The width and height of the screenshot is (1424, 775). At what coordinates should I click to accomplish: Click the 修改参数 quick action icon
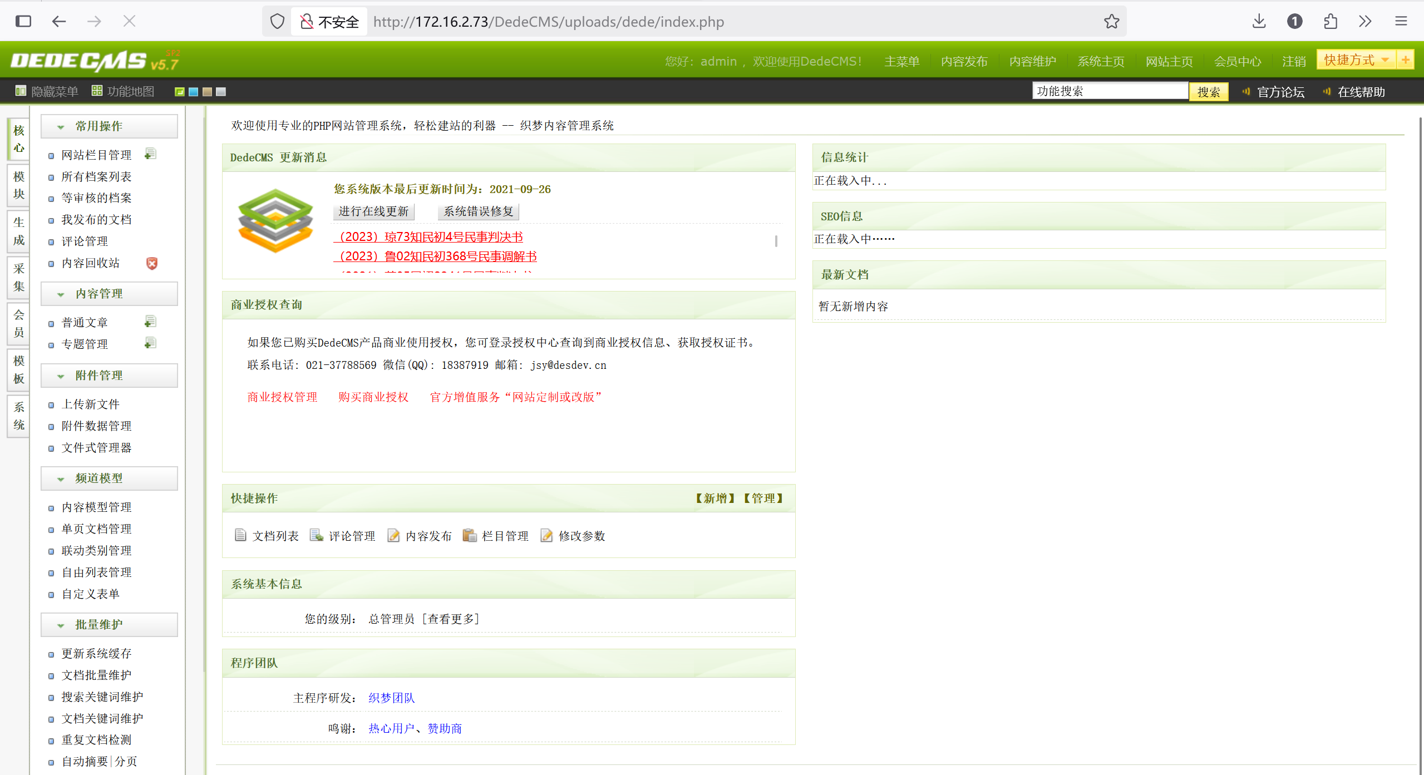tap(546, 535)
